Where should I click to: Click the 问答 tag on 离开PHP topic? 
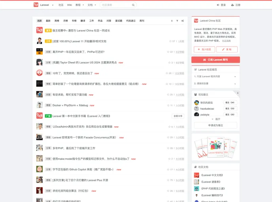click(x=48, y=52)
